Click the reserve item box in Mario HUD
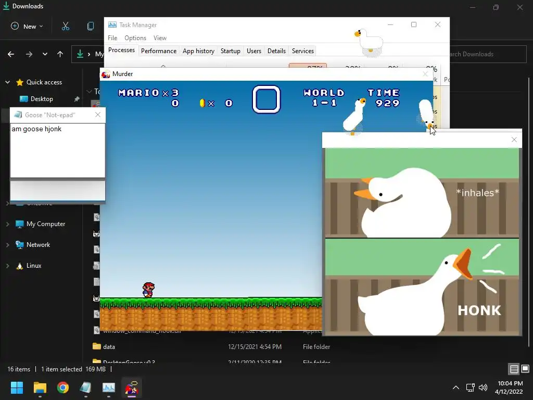533x400 pixels. click(266, 99)
